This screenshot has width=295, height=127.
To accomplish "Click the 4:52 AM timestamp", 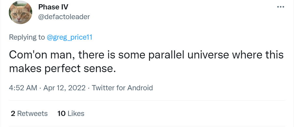I will 23,88.
